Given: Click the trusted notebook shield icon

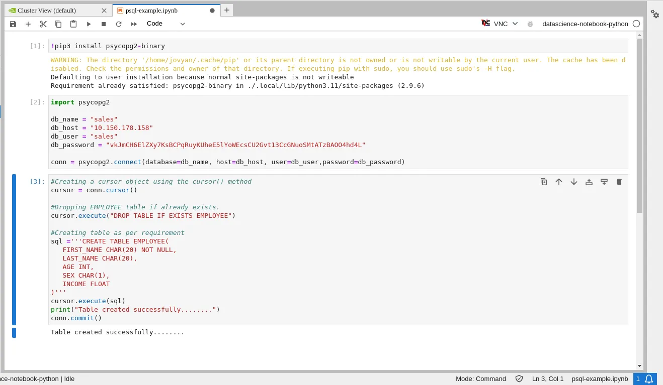Looking at the screenshot, I should (x=519, y=379).
